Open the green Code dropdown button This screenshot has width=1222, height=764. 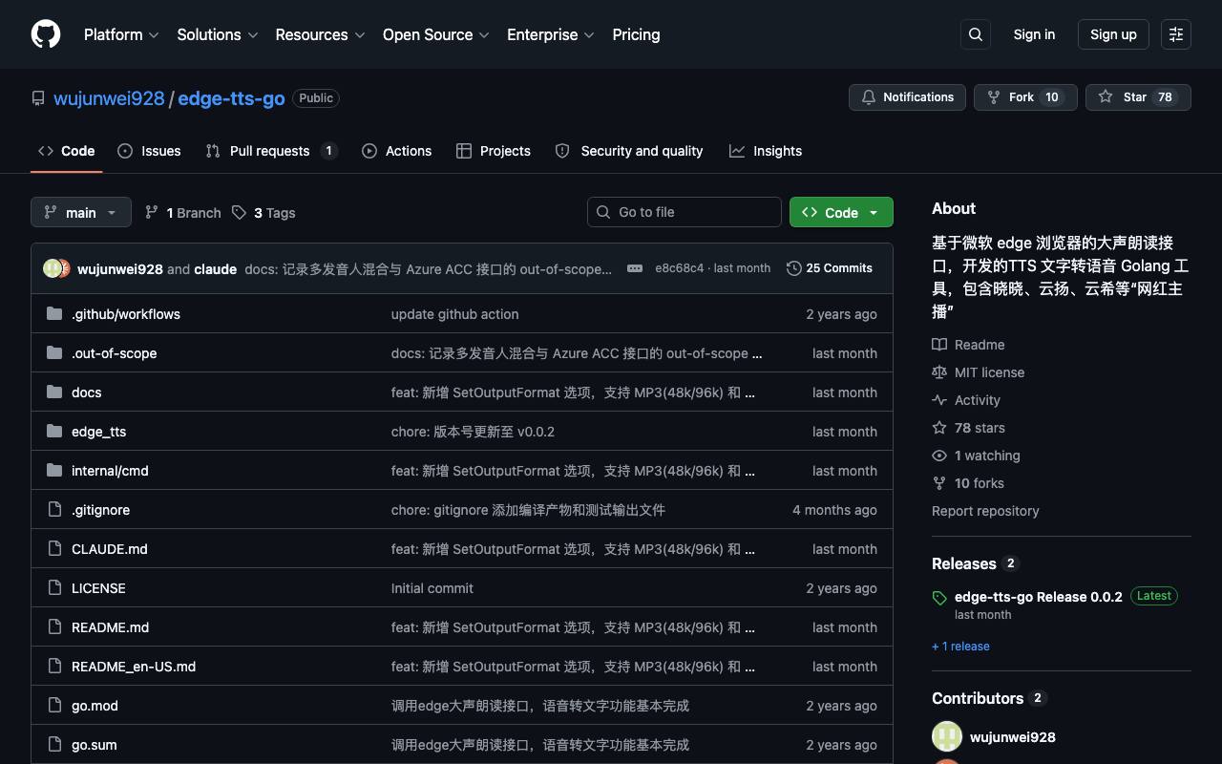841,212
